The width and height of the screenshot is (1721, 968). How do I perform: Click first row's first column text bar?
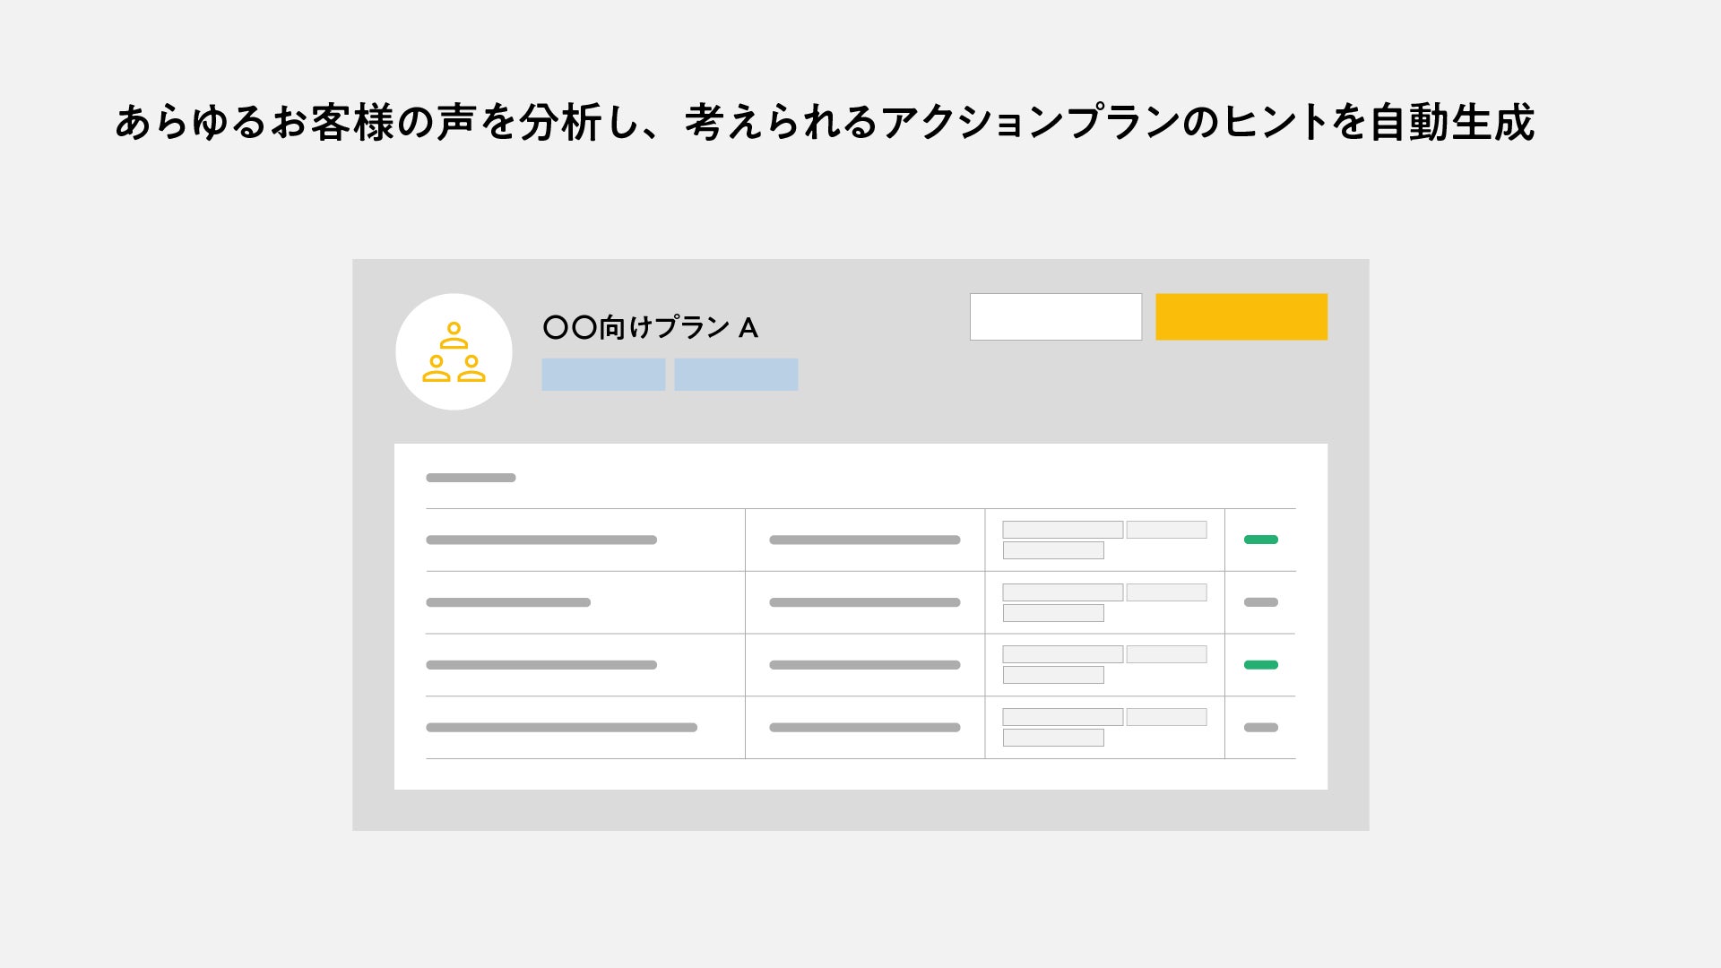point(541,540)
